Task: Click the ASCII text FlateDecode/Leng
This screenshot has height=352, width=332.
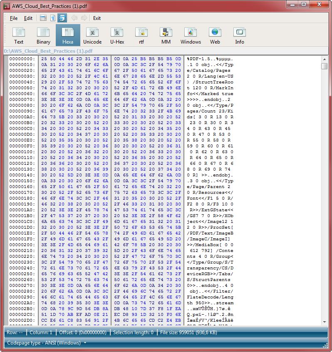Action: 210,297
